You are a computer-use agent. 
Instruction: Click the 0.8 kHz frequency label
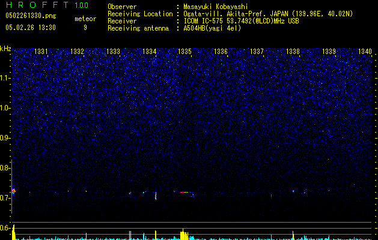pyautogui.click(x=5, y=168)
